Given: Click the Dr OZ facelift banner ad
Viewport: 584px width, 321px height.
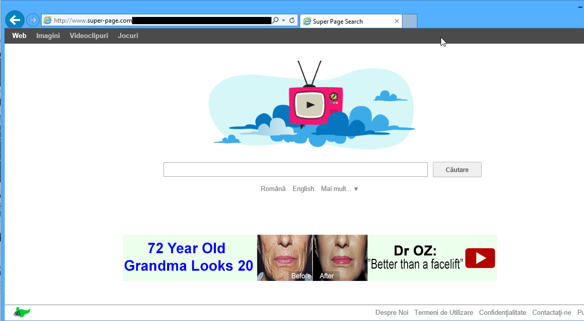Looking at the screenshot, I should [x=310, y=258].
